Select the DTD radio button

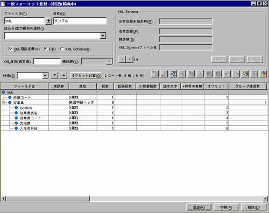click(46, 49)
